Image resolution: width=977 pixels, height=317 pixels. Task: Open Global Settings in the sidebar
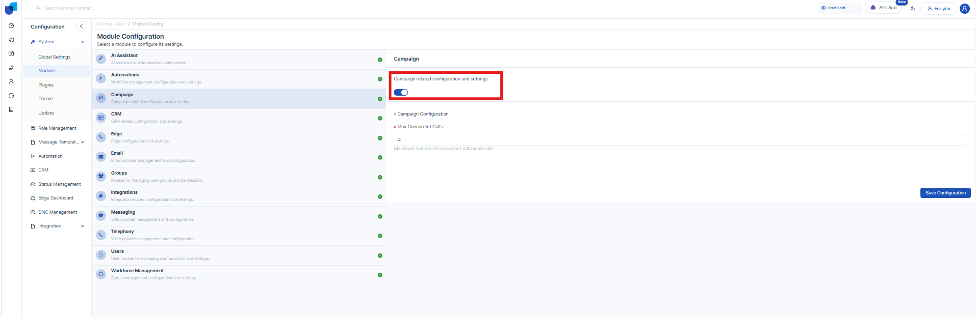coord(55,57)
